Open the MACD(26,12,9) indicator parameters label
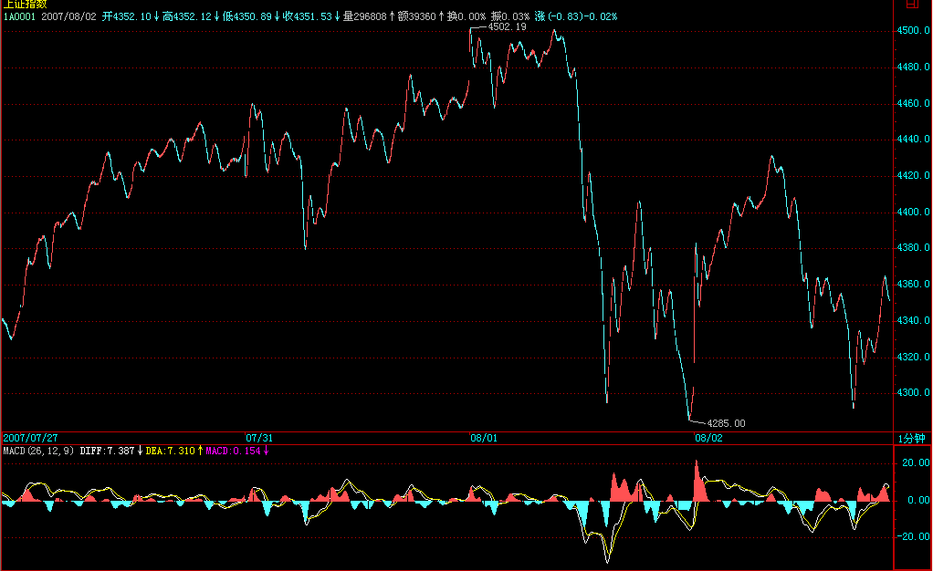The width and height of the screenshot is (933, 571). pyautogui.click(x=38, y=452)
